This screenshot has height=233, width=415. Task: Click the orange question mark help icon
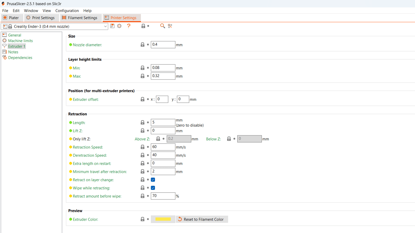point(129,26)
